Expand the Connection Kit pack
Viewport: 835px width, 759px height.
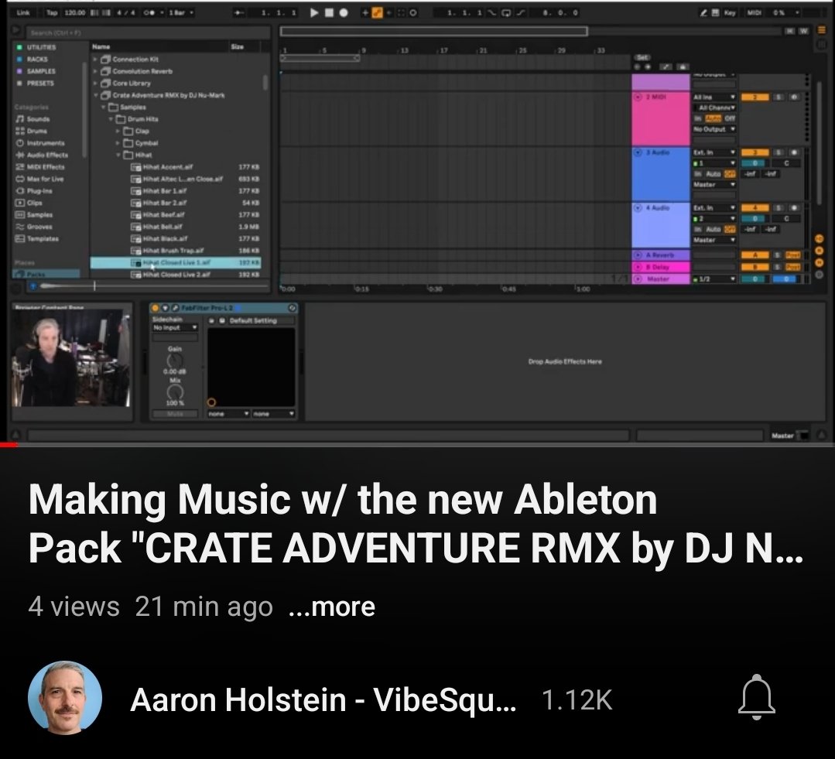coord(95,59)
